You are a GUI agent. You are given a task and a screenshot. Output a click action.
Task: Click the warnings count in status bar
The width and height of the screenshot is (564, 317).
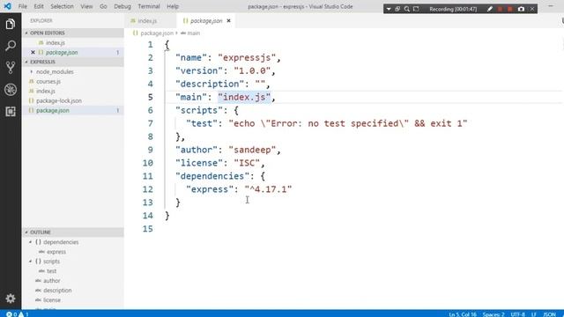pos(24,314)
